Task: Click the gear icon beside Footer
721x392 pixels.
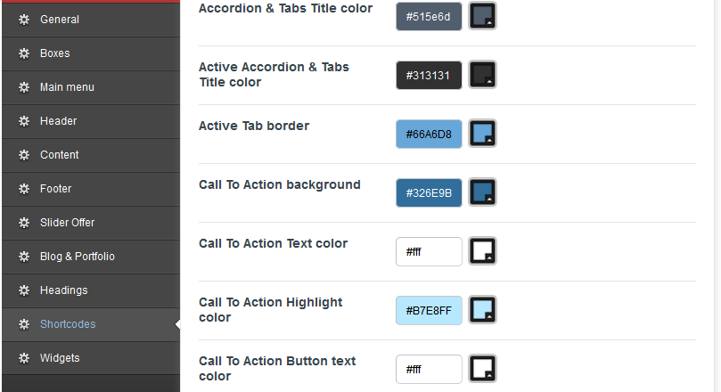Action: (24, 189)
